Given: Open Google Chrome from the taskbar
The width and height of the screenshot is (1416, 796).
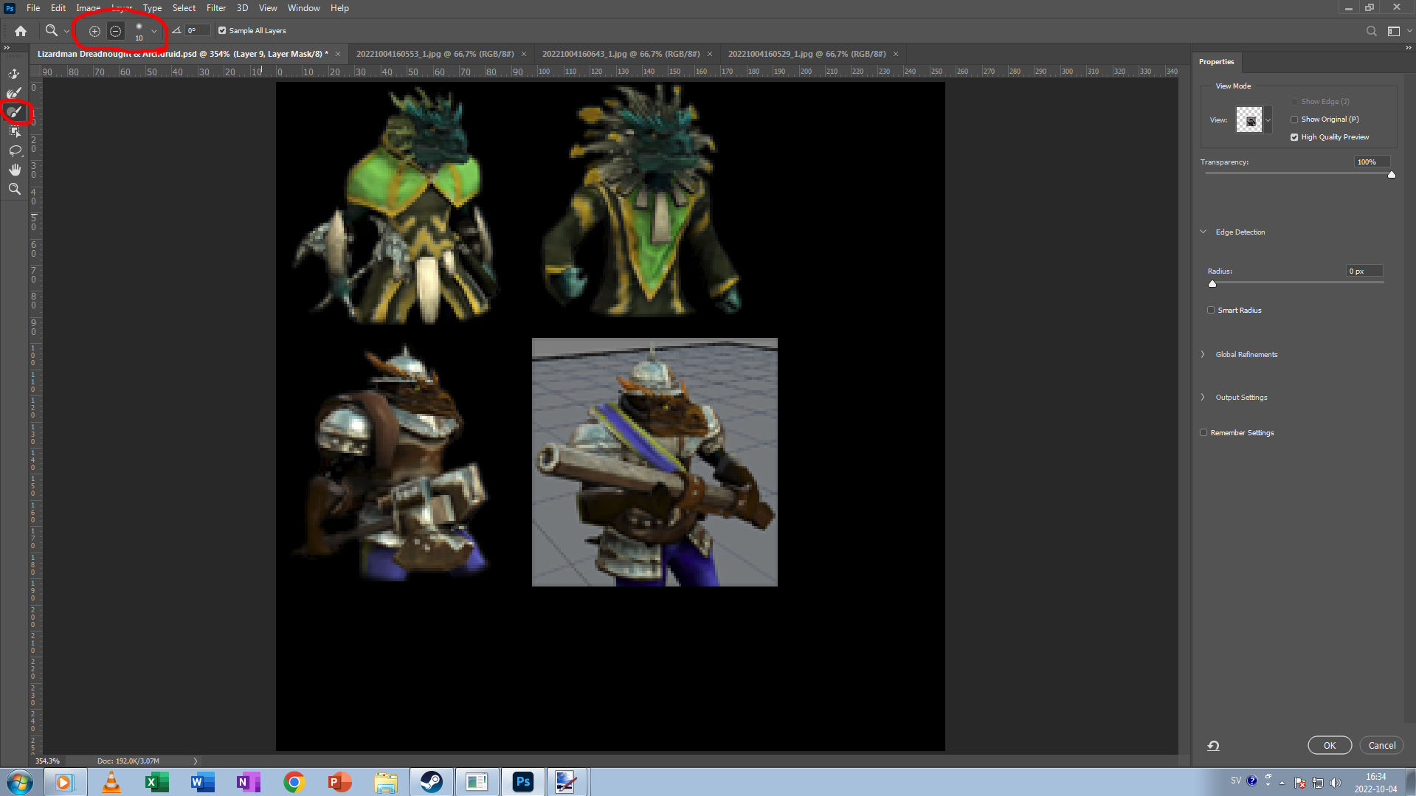Looking at the screenshot, I should point(294,782).
